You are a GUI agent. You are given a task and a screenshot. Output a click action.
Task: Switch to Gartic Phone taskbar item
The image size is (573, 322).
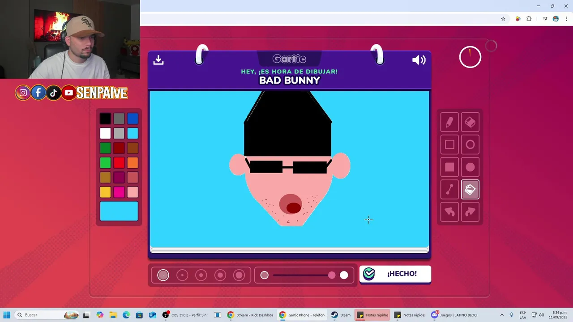pos(302,315)
